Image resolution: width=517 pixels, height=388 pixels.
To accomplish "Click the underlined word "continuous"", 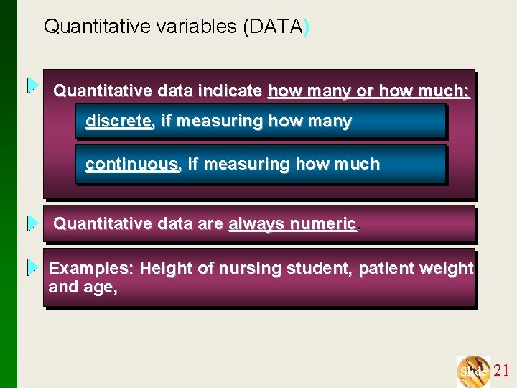I will coord(132,165).
